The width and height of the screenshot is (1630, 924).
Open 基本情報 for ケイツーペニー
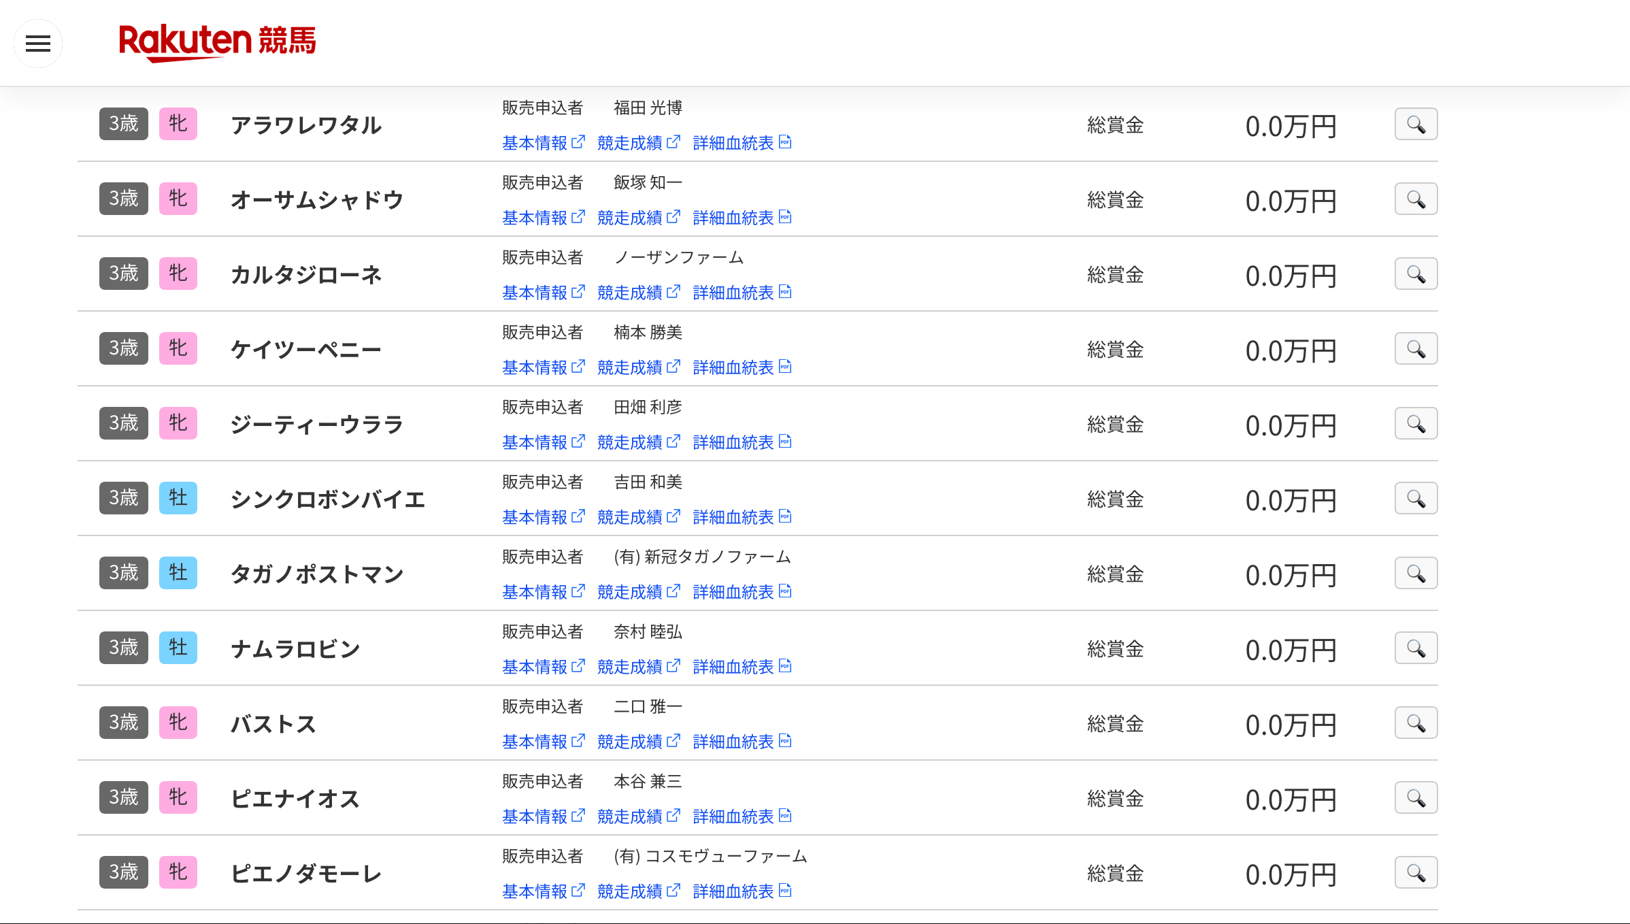click(544, 367)
